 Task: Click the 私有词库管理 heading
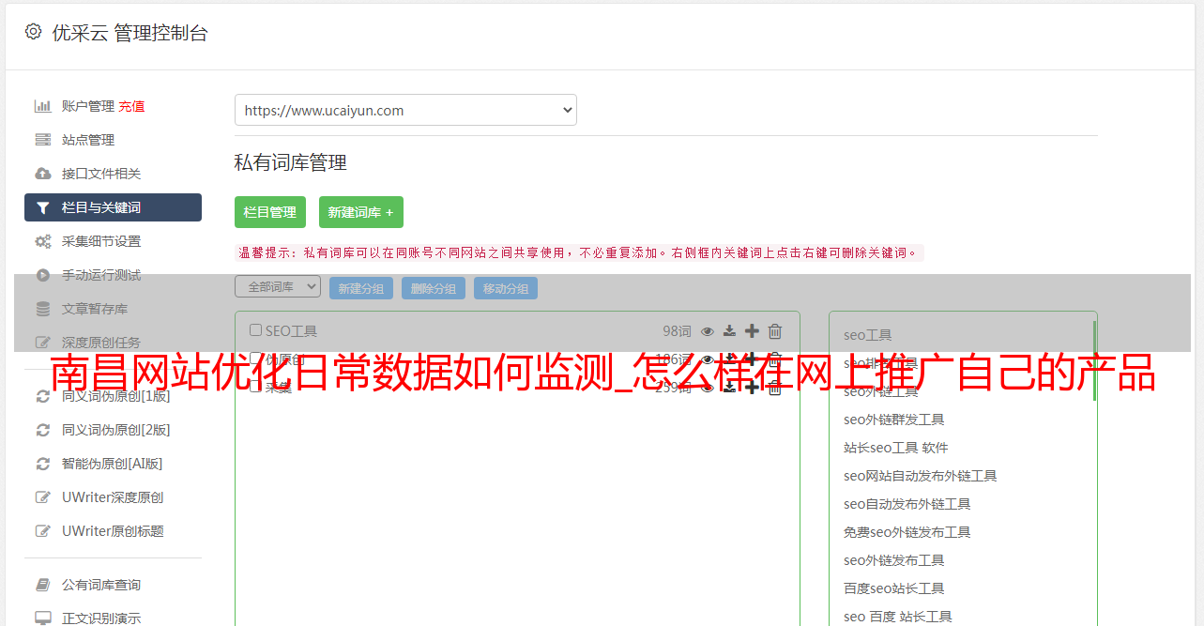pos(291,162)
